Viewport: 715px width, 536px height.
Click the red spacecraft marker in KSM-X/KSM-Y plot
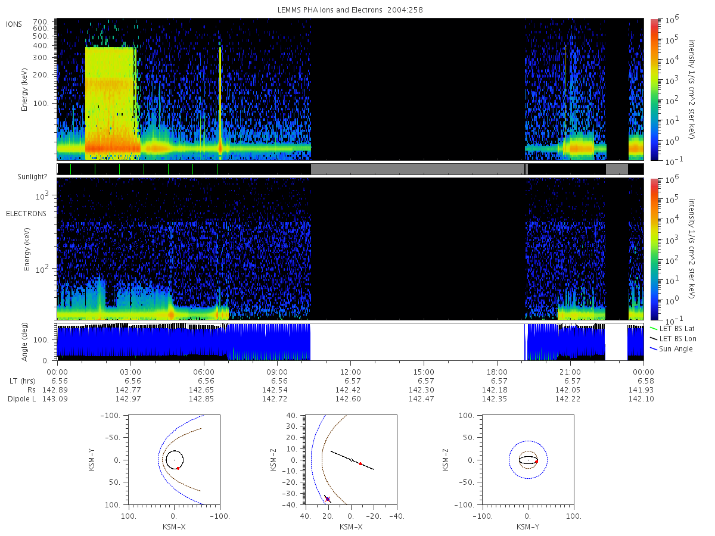click(x=178, y=468)
